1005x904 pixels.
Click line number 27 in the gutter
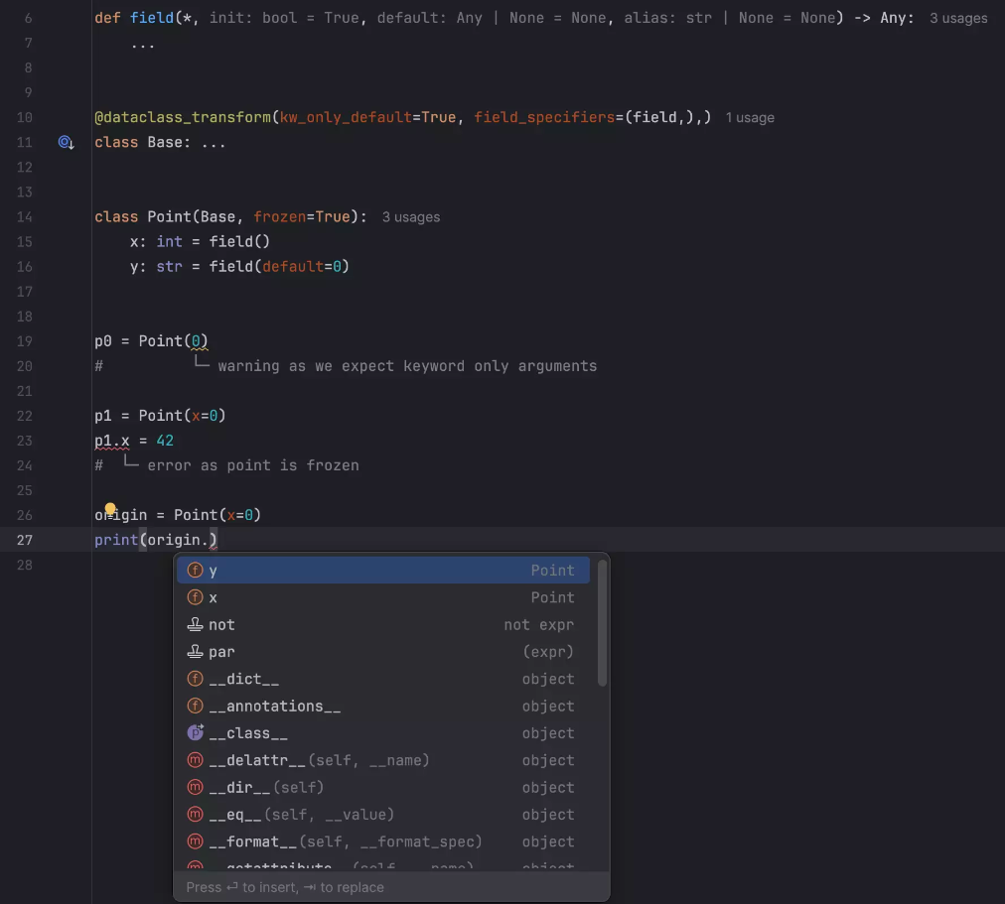click(x=25, y=541)
